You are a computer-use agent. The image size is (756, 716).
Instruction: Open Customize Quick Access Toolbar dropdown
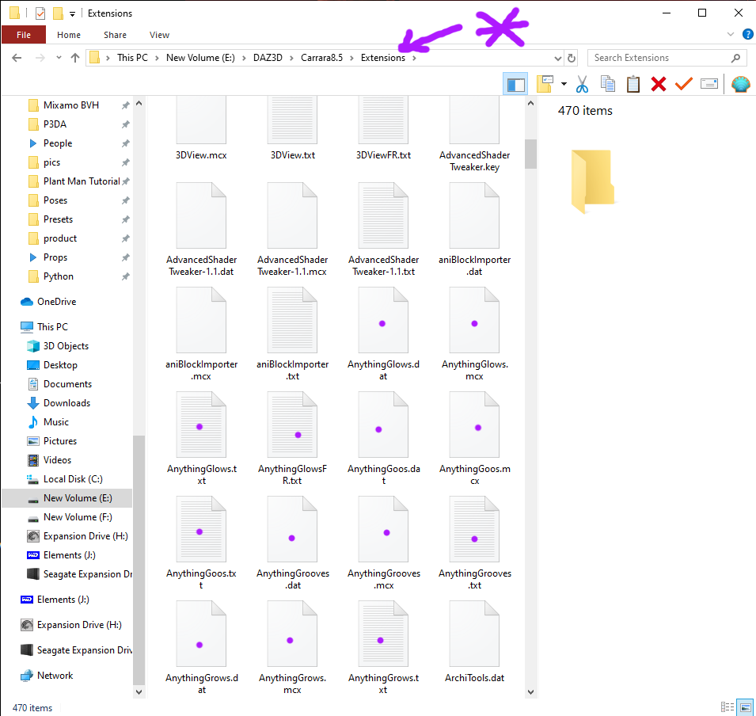[x=72, y=13]
